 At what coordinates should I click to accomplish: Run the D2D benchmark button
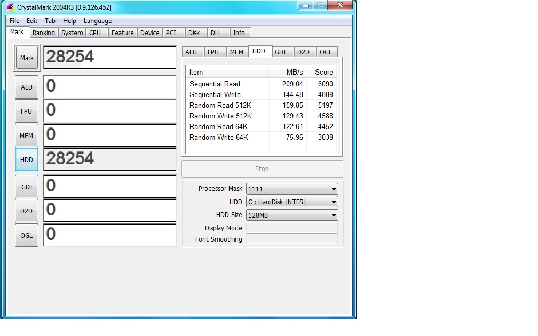(x=27, y=211)
